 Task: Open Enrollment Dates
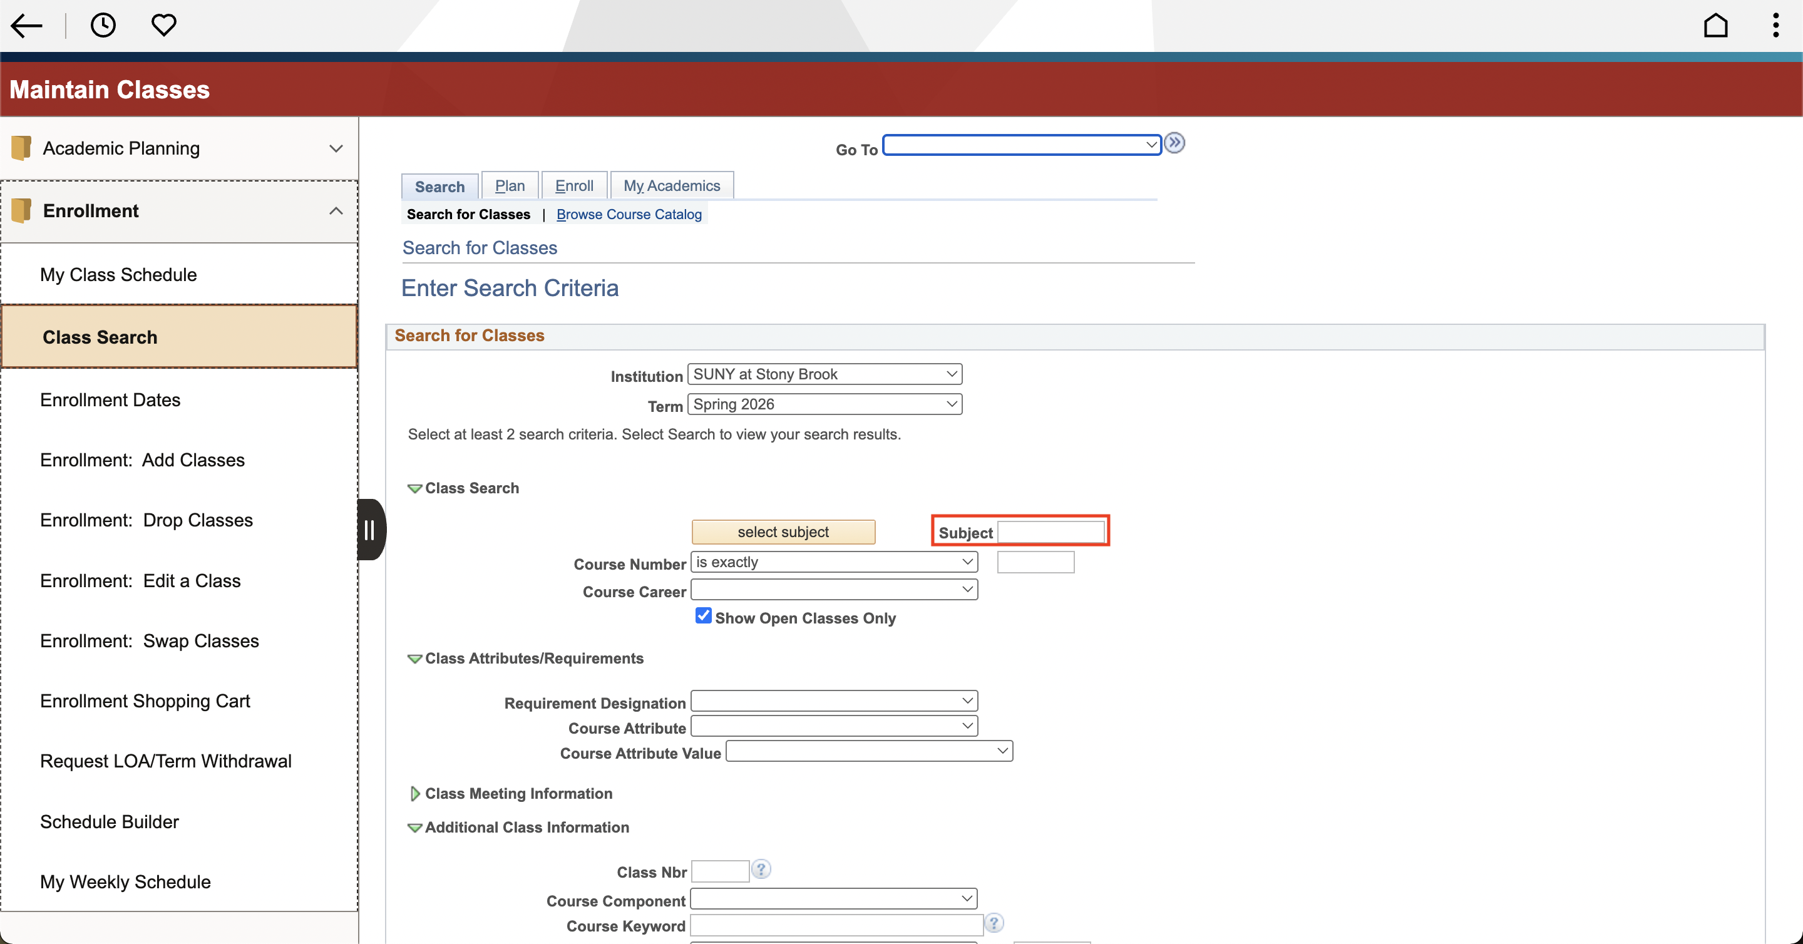(x=179, y=399)
